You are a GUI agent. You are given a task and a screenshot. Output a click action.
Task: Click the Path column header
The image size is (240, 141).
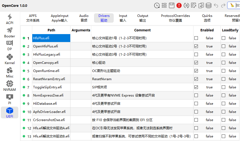coord(51,30)
